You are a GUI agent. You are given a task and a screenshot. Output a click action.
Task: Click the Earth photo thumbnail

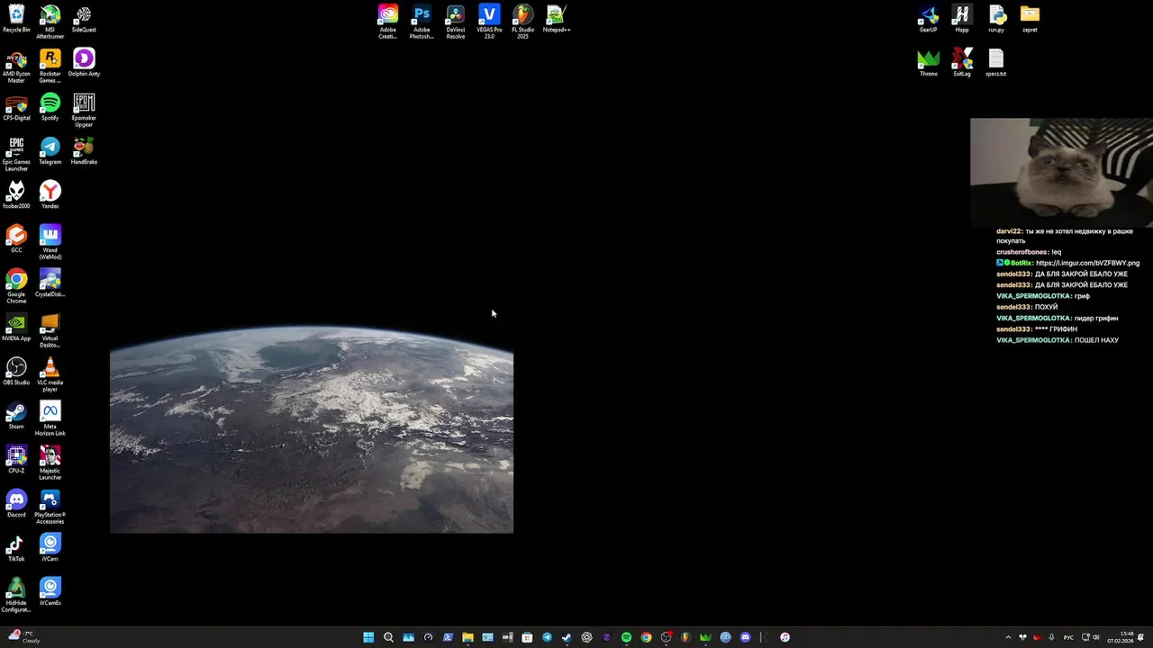(312, 429)
